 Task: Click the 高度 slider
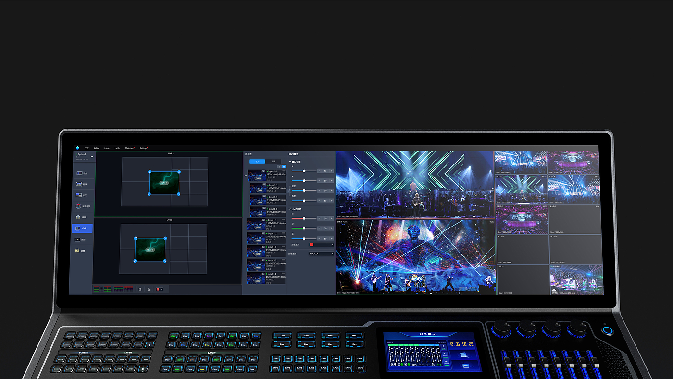point(303,201)
